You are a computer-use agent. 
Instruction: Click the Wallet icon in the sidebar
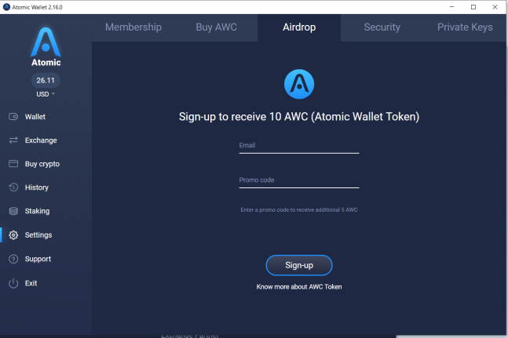click(13, 117)
